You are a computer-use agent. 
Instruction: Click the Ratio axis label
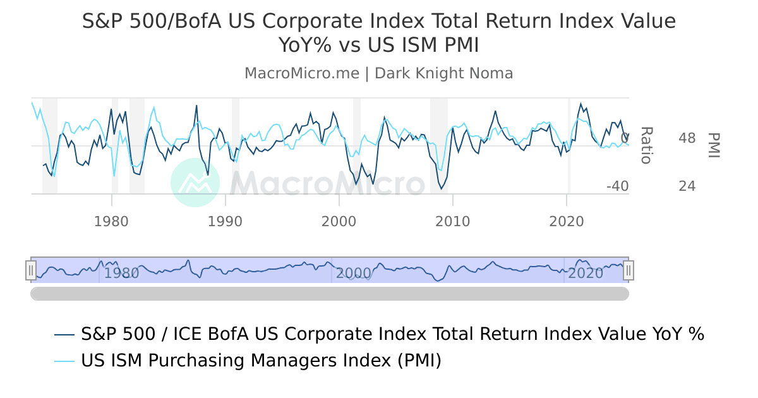[x=646, y=147]
